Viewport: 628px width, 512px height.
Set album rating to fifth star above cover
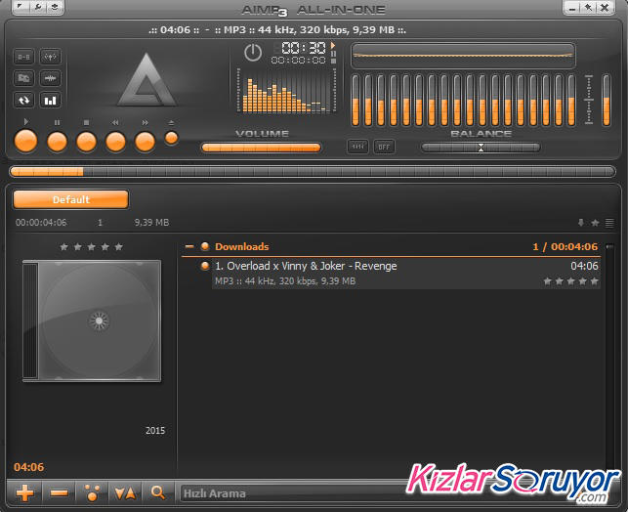[118, 247]
